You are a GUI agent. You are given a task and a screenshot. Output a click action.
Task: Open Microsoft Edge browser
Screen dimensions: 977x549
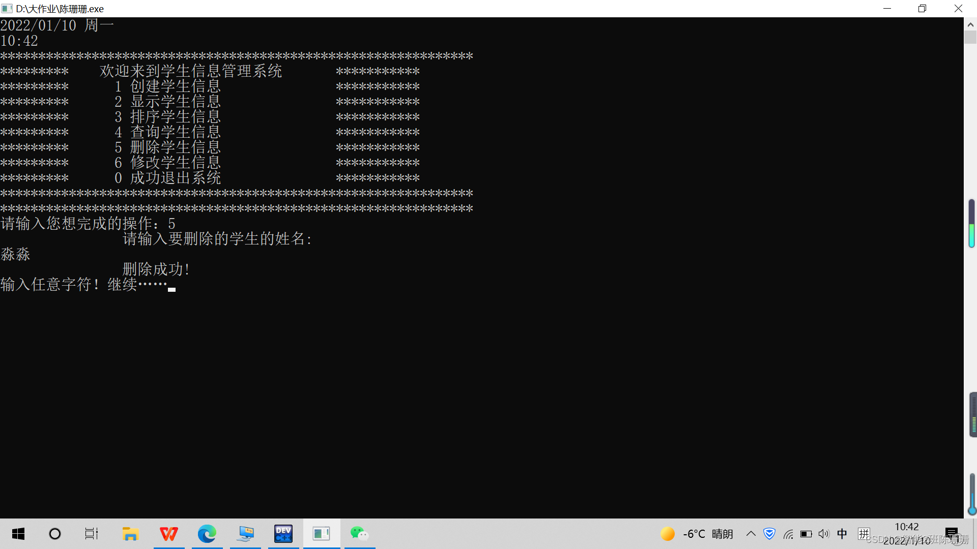(207, 534)
